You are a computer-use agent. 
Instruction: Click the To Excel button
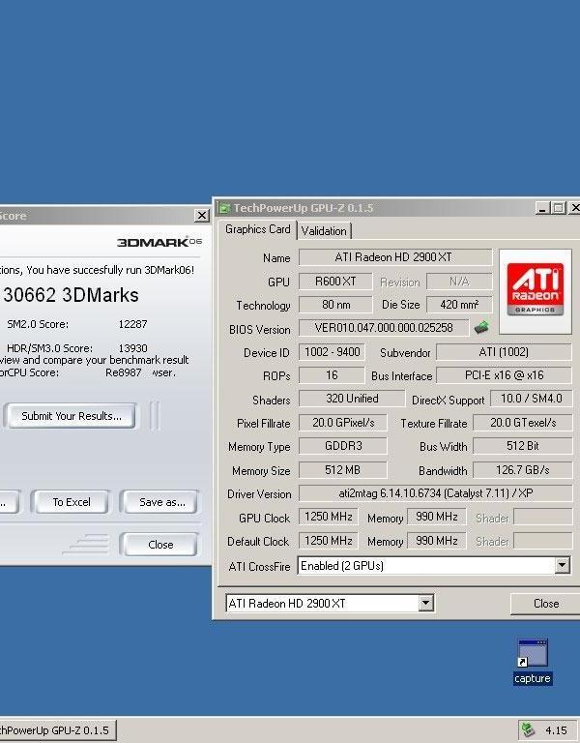click(71, 502)
